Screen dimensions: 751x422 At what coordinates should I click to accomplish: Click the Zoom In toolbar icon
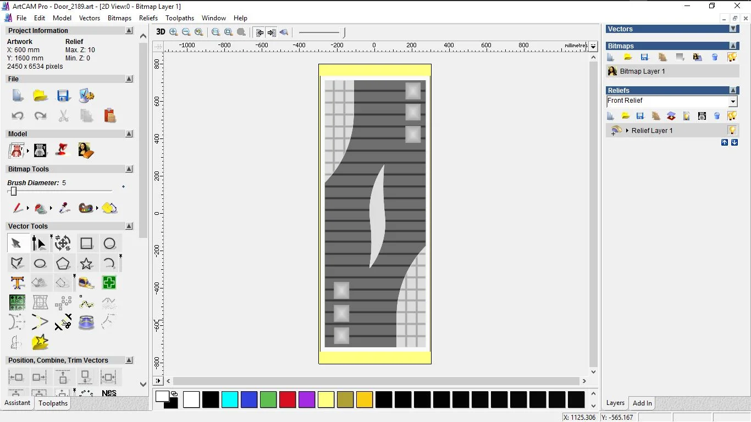point(174,32)
